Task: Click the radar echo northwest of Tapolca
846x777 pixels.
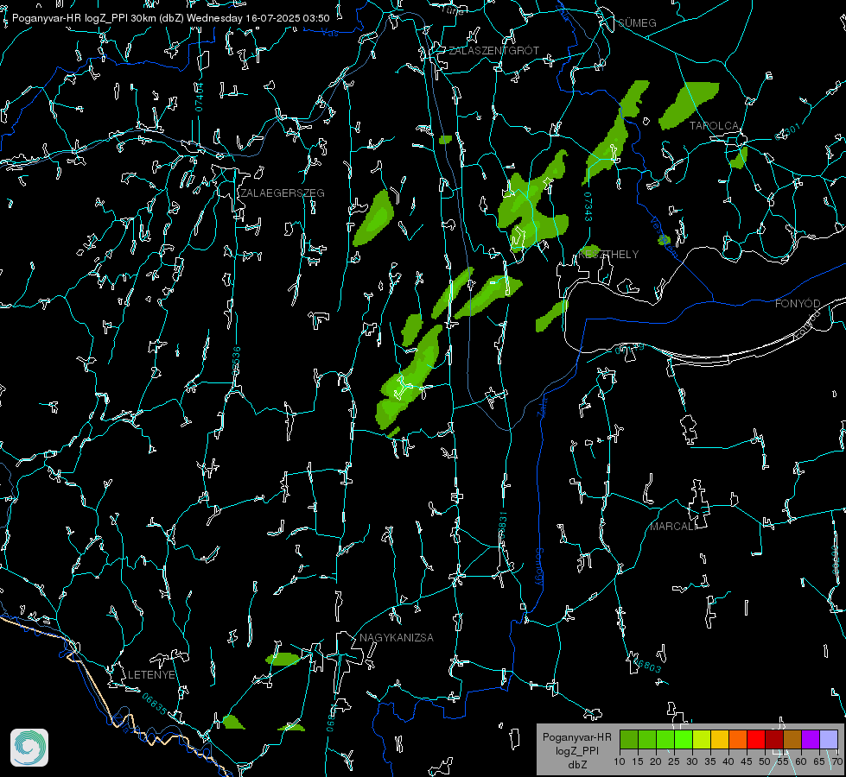Action: click(x=689, y=105)
